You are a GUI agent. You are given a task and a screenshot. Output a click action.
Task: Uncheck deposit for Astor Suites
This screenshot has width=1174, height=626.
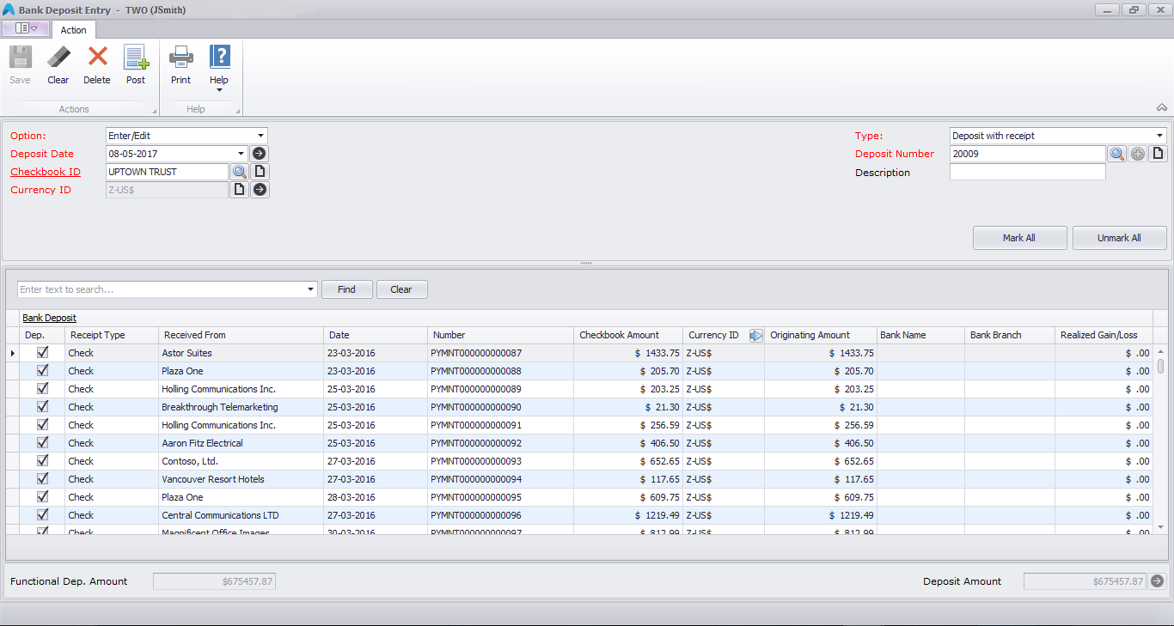point(42,352)
